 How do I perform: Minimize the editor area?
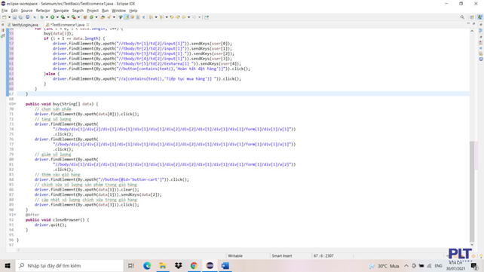(468, 24)
